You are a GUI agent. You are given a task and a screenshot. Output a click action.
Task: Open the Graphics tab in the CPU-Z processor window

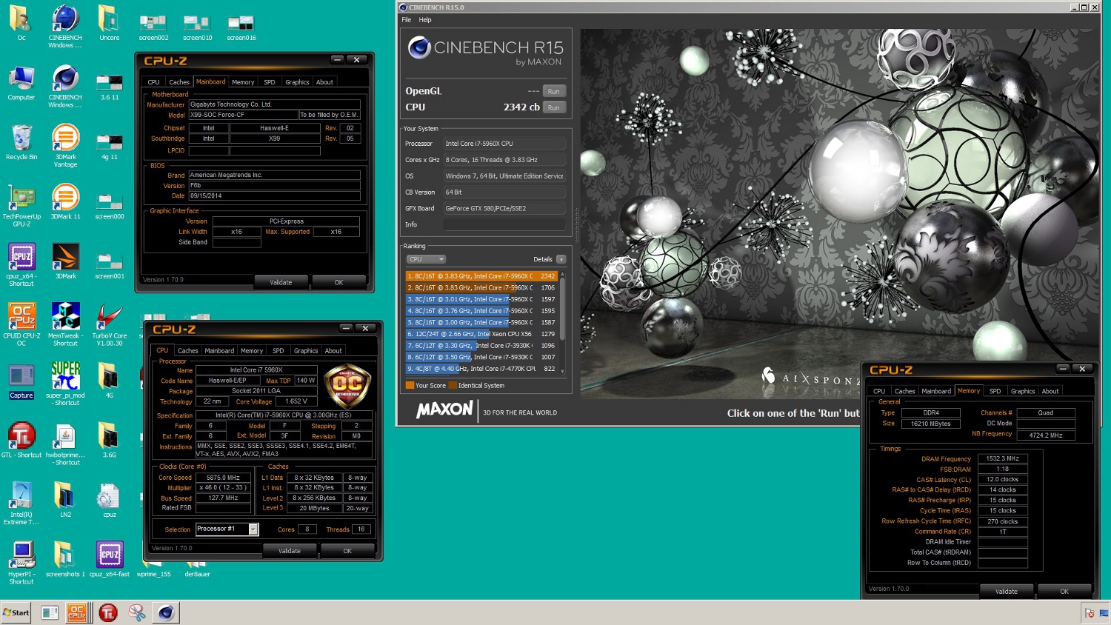pyautogui.click(x=306, y=351)
